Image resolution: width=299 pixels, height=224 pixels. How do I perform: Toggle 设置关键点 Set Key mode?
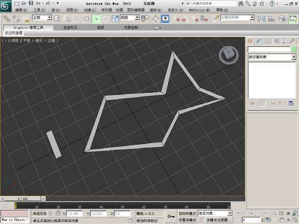[187, 220]
